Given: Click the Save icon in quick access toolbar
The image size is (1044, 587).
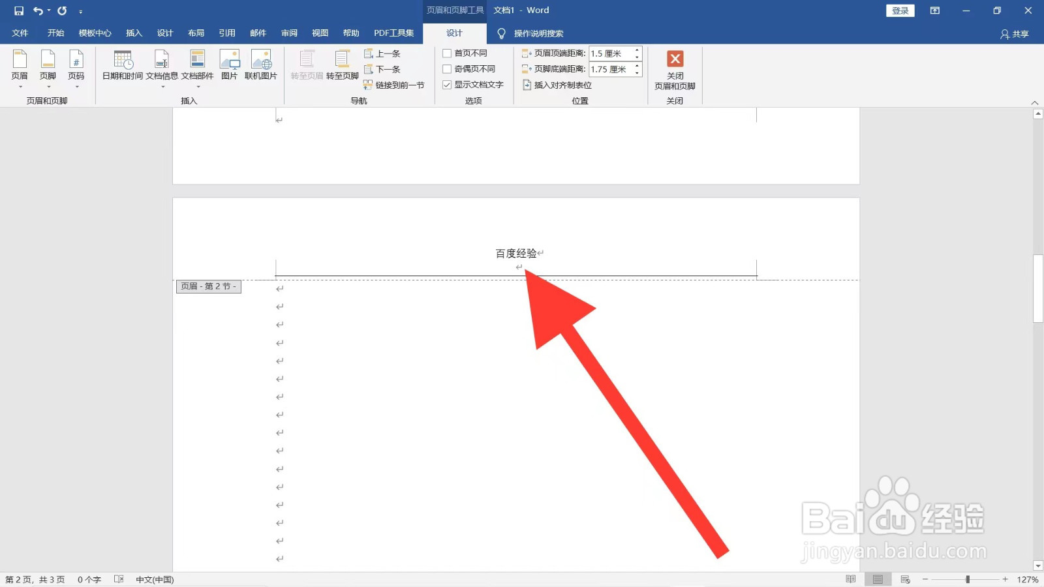Looking at the screenshot, I should click(19, 10).
